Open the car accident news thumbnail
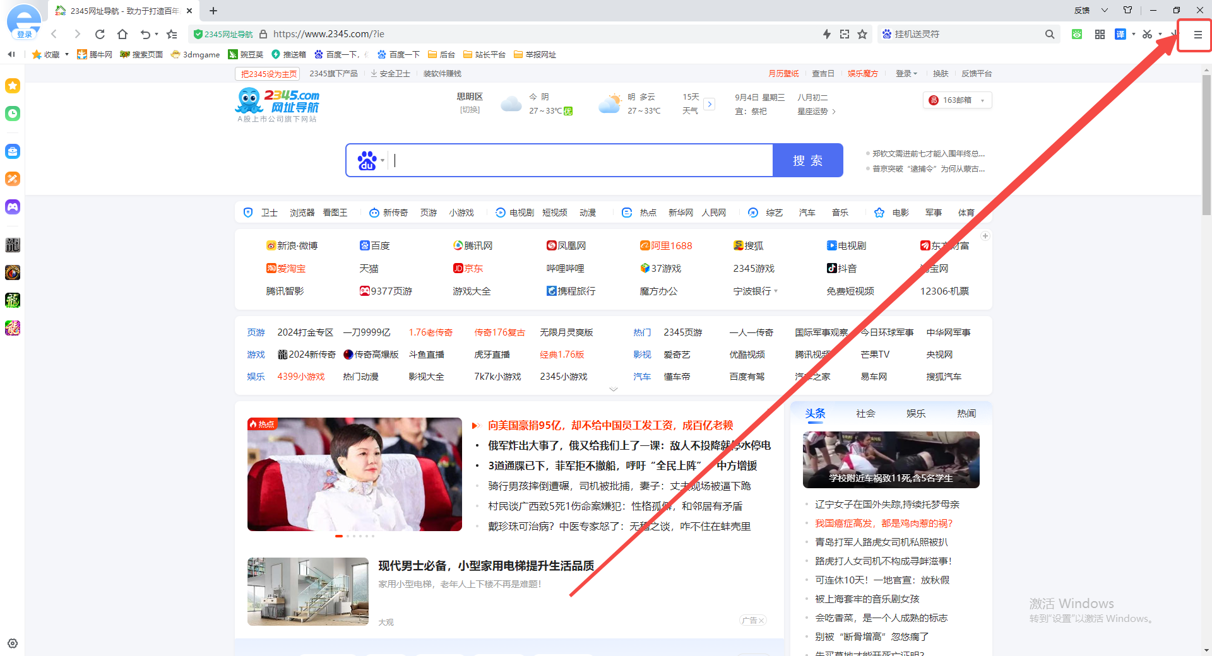 coord(891,460)
